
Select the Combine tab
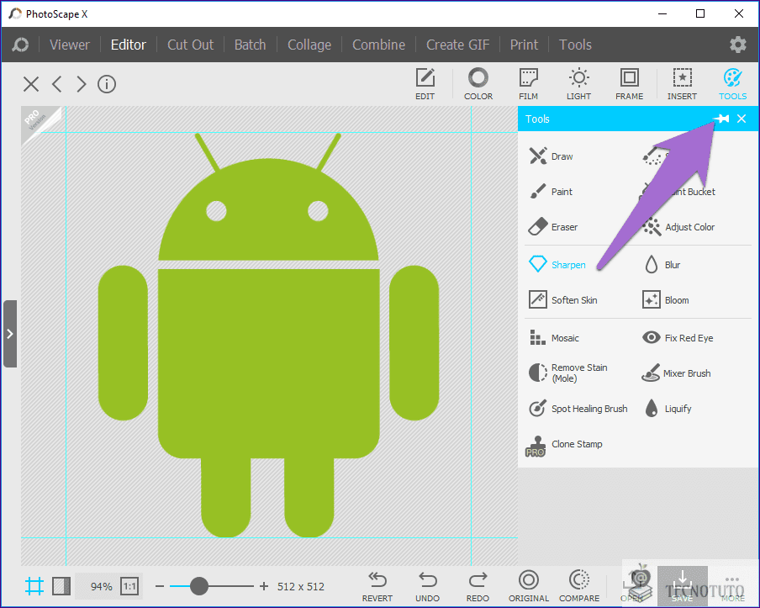click(378, 45)
